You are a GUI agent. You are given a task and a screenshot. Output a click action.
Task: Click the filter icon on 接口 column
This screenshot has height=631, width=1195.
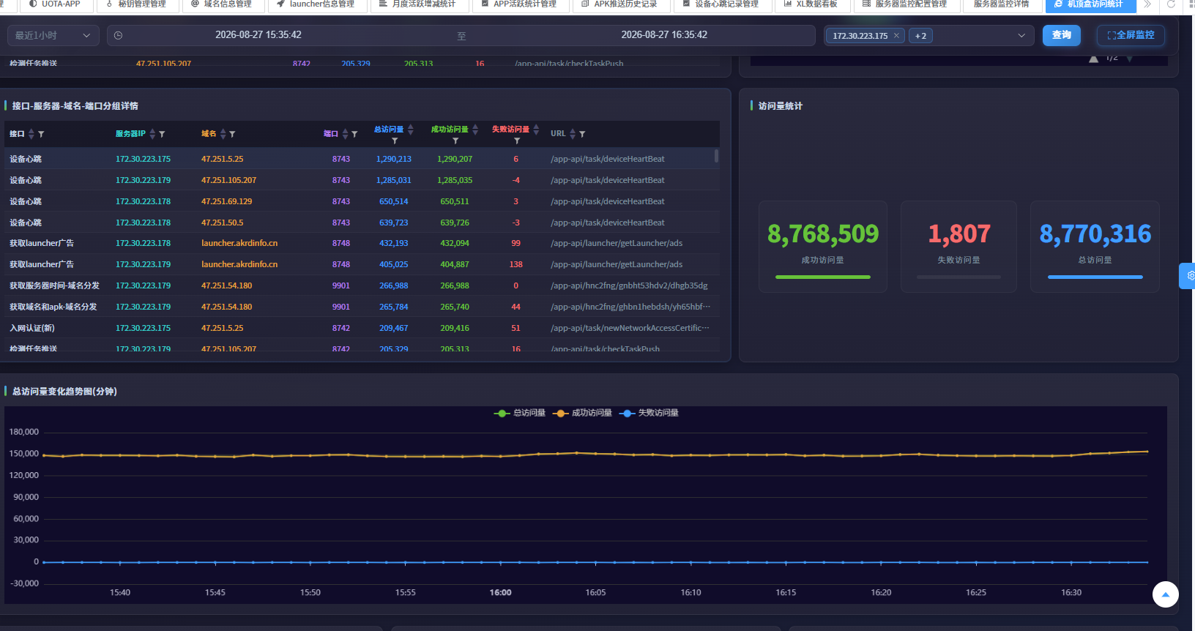pos(41,134)
